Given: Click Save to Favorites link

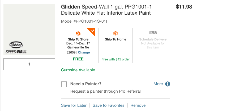Looking at the screenshot, I should point(109,105).
